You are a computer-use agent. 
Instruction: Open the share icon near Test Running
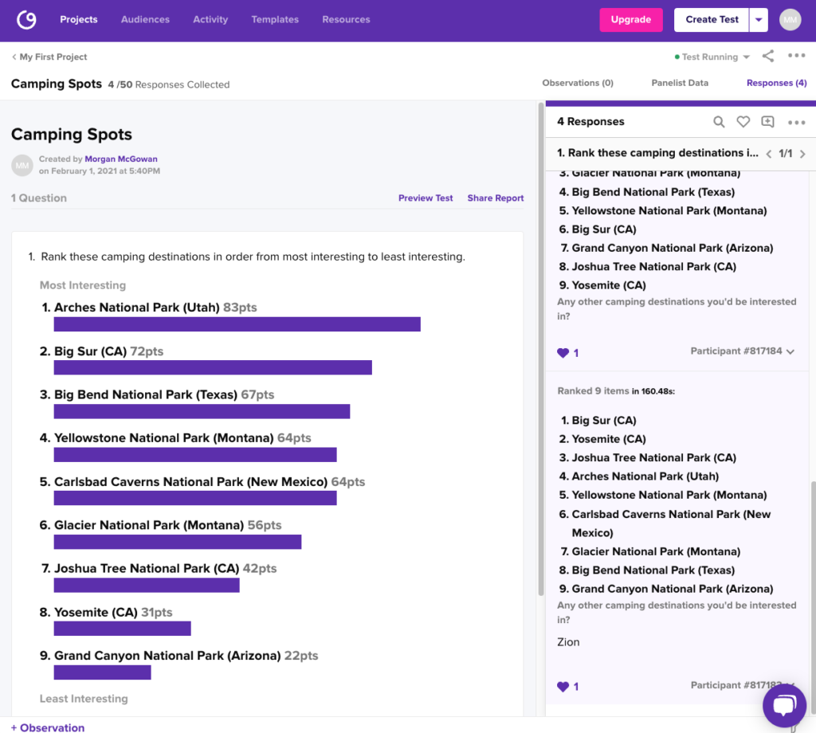(x=768, y=57)
